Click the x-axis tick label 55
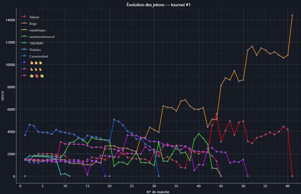 (x=265, y=186)
